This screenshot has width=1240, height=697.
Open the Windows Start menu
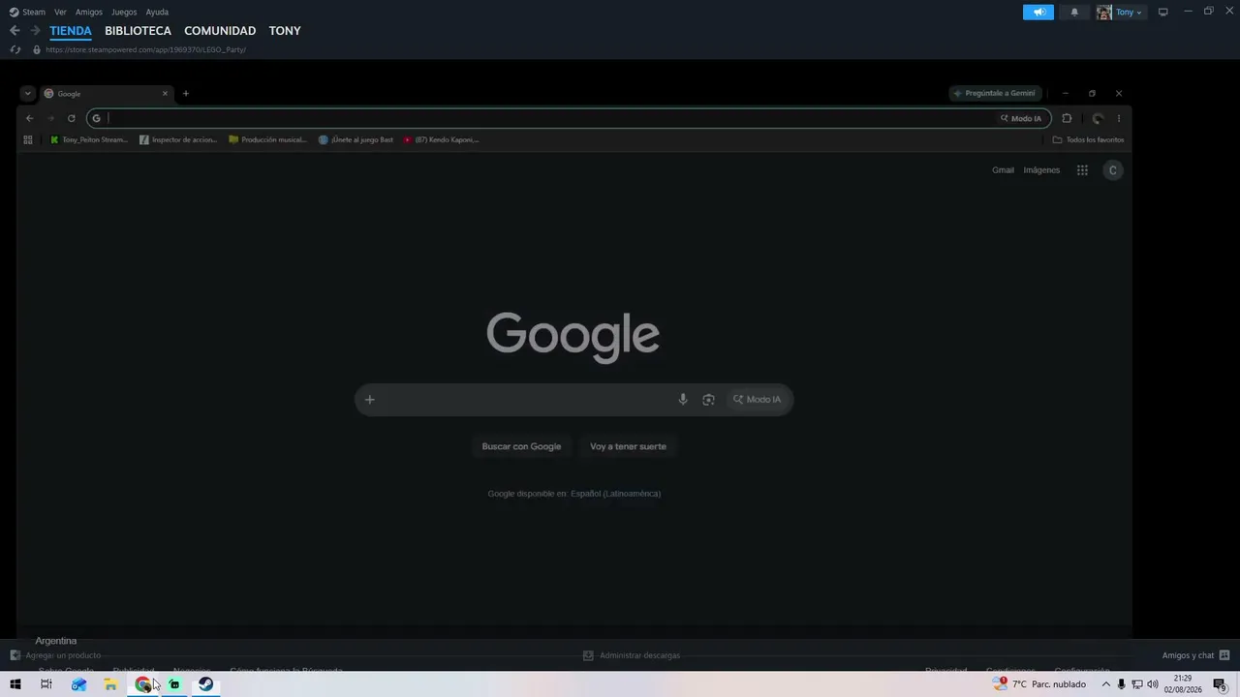click(15, 684)
